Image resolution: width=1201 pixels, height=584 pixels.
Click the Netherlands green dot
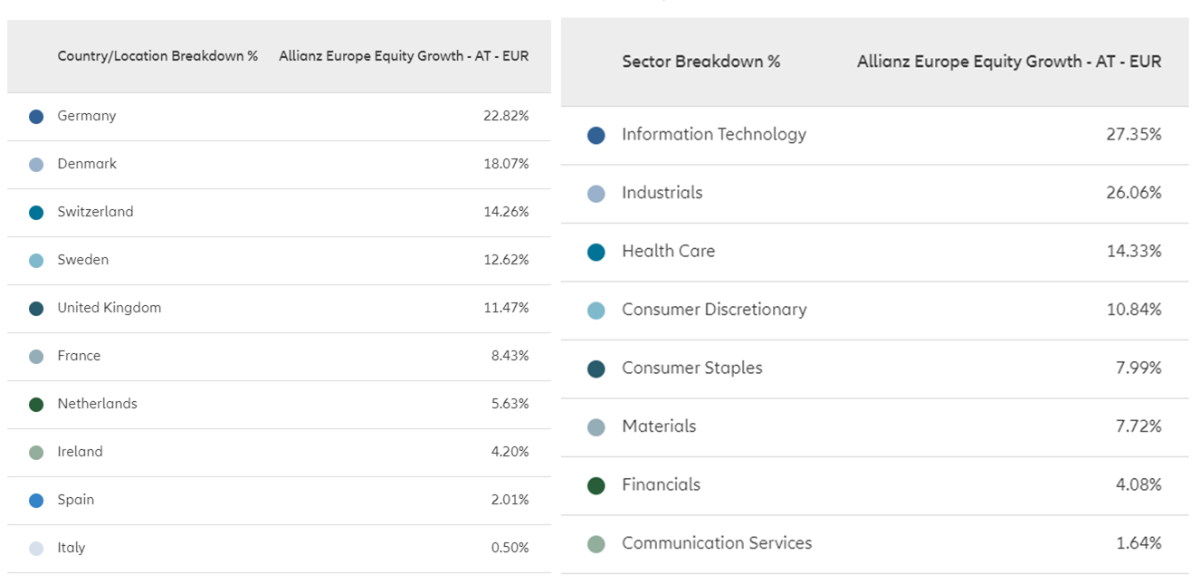tap(36, 405)
